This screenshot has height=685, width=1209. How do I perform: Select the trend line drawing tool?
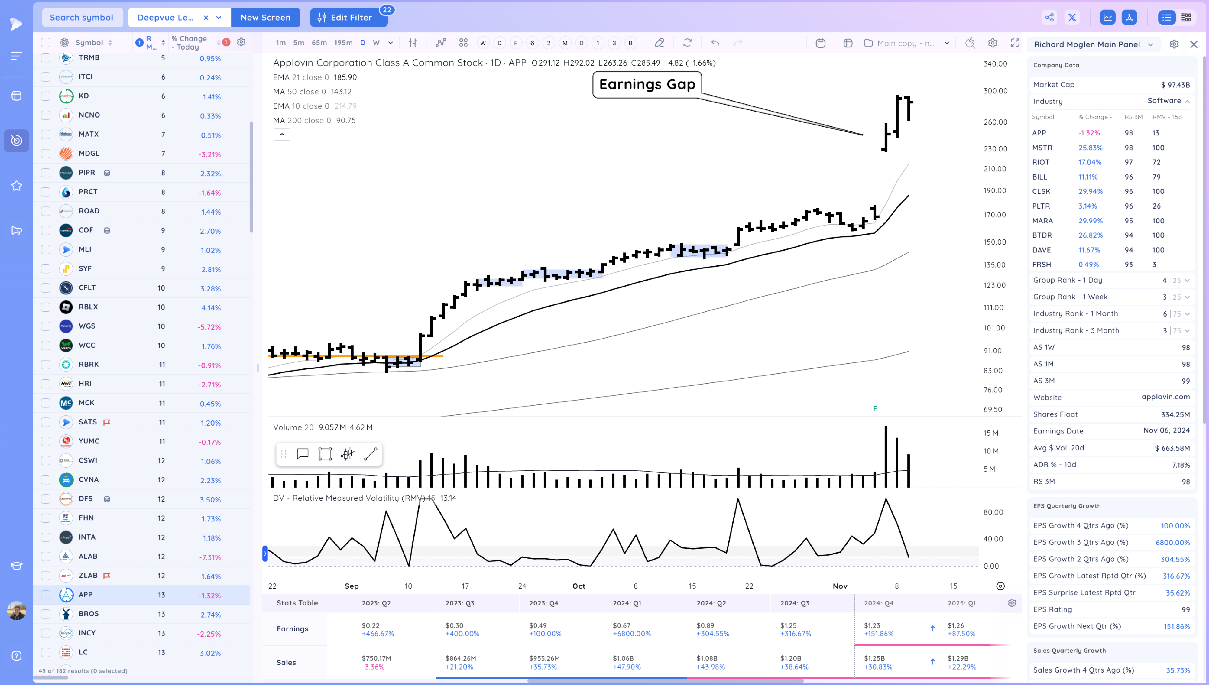pos(371,454)
